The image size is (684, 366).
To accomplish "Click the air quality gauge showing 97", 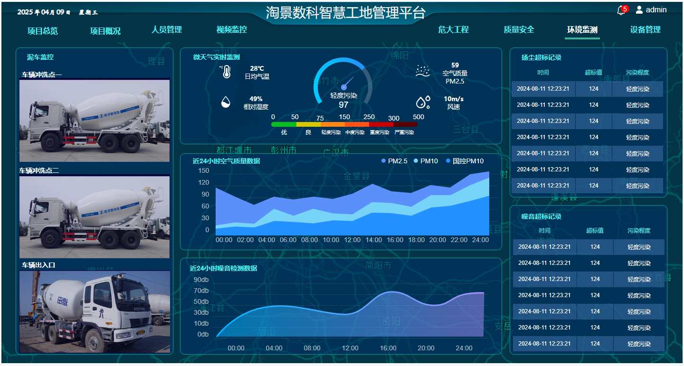I will coord(343,84).
